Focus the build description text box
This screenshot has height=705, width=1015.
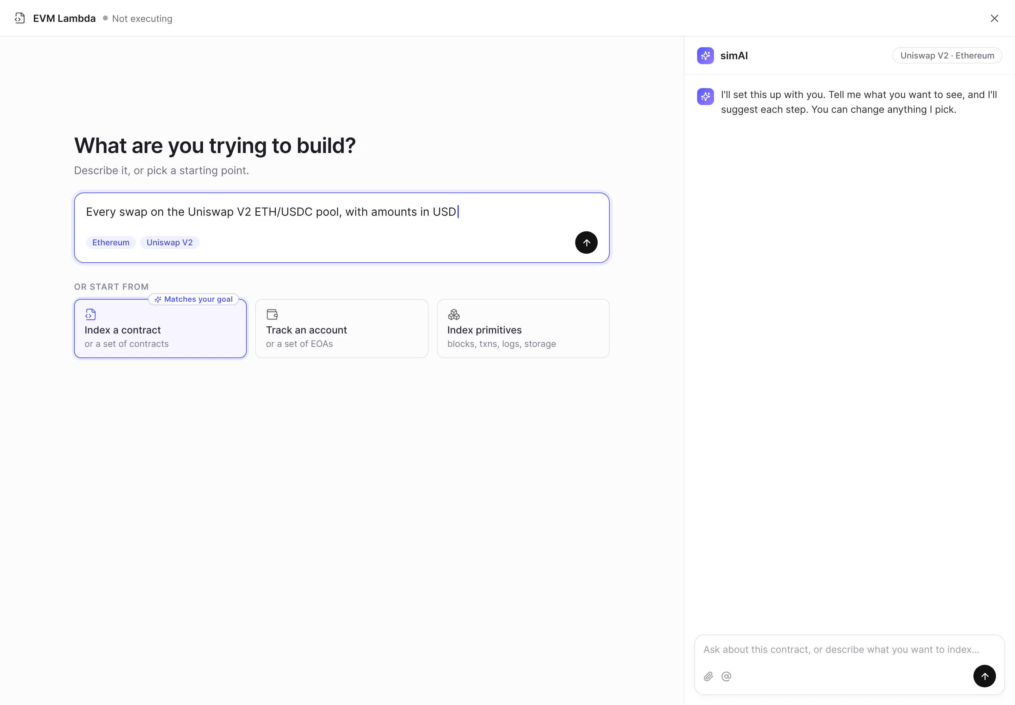point(342,228)
